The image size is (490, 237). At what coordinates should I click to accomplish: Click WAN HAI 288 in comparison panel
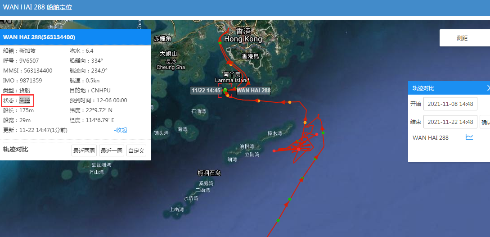click(x=430, y=137)
